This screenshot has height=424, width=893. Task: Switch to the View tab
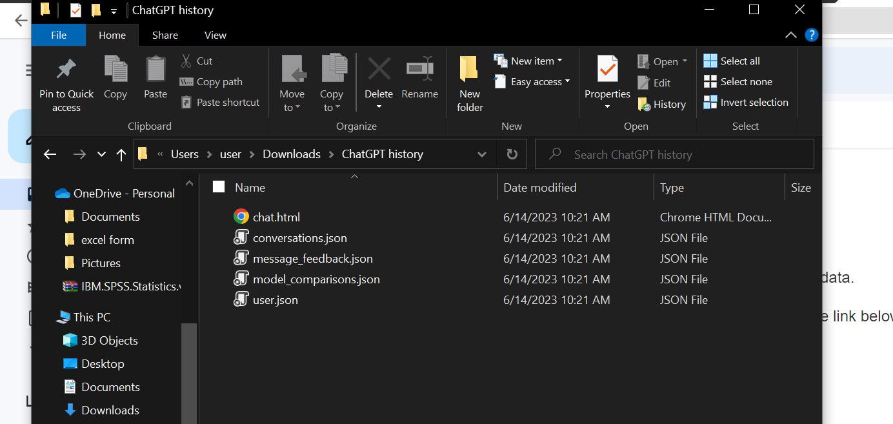coord(215,35)
